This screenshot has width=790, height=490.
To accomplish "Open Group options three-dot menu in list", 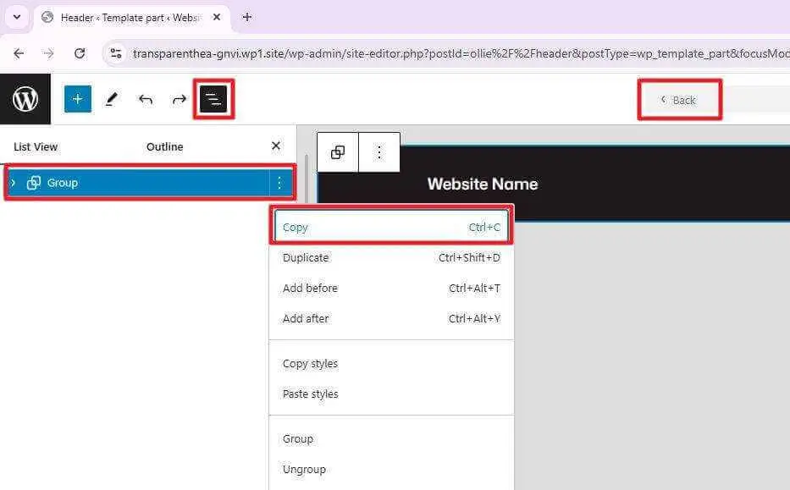I will pos(279,183).
